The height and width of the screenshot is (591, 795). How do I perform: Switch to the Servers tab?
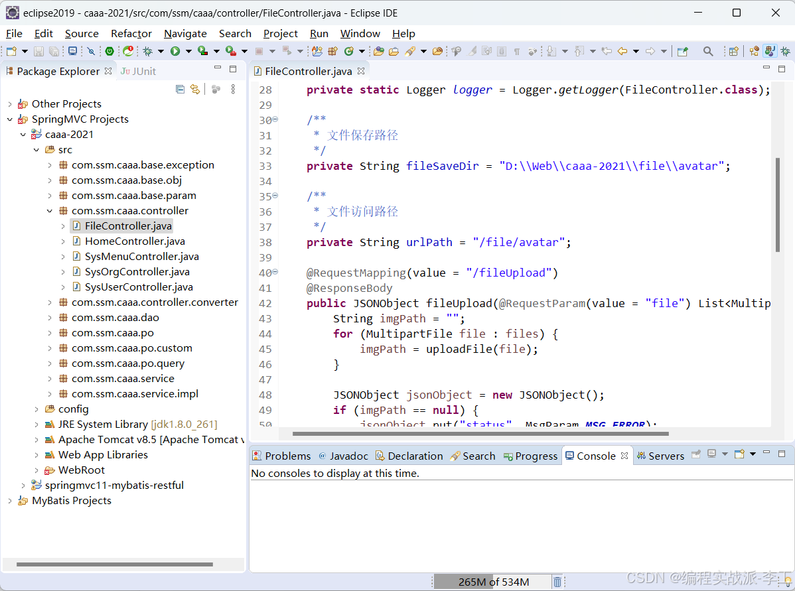click(661, 456)
